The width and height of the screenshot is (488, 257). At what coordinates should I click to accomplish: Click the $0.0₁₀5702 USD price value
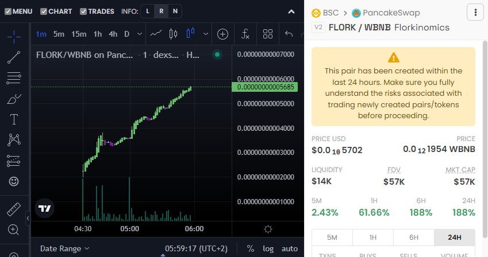pos(337,150)
